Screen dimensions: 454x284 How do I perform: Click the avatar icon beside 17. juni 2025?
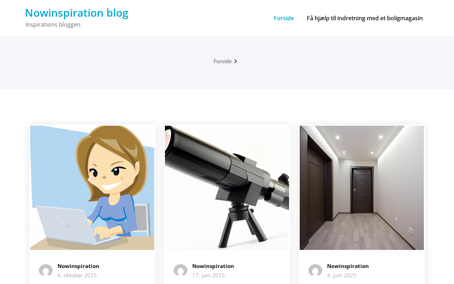coord(181,271)
